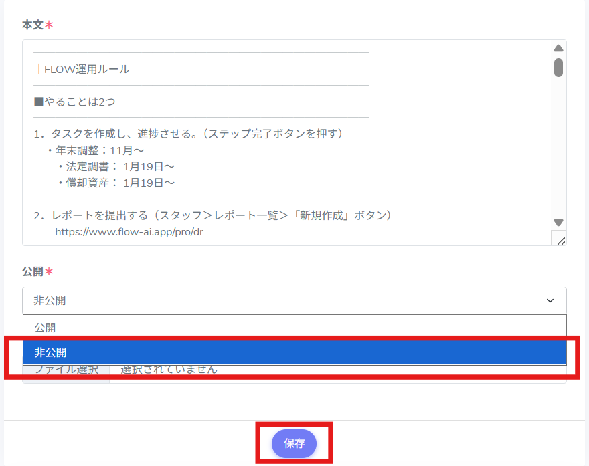Viewport: 589px width, 466px height.
Task: Click the 本文 text area scrollbar thumb
Action: tap(558, 67)
